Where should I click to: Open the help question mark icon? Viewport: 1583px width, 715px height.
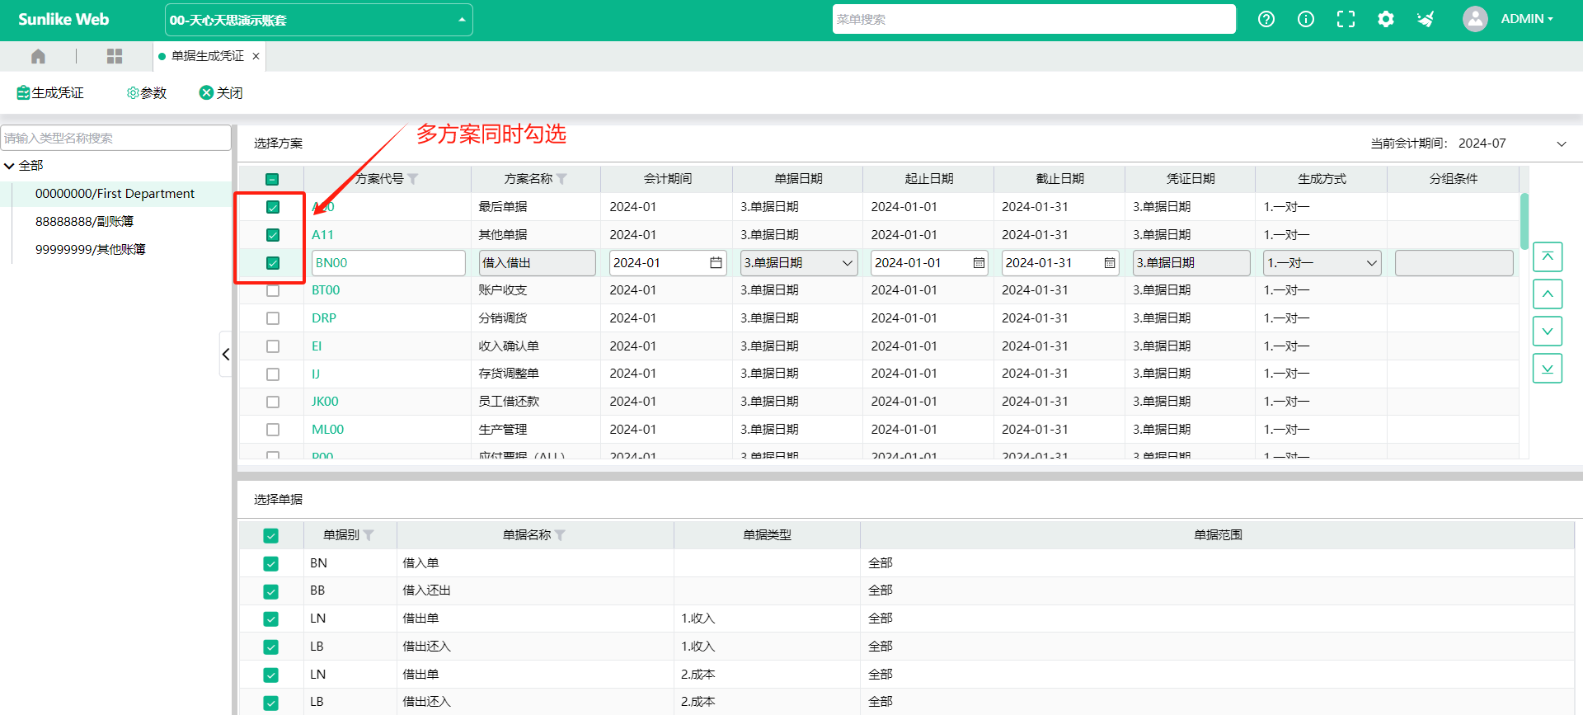click(x=1266, y=19)
